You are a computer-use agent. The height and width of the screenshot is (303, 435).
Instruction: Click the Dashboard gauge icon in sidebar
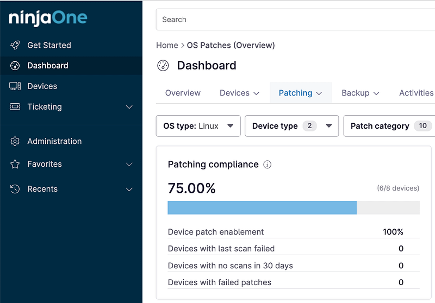coord(15,66)
